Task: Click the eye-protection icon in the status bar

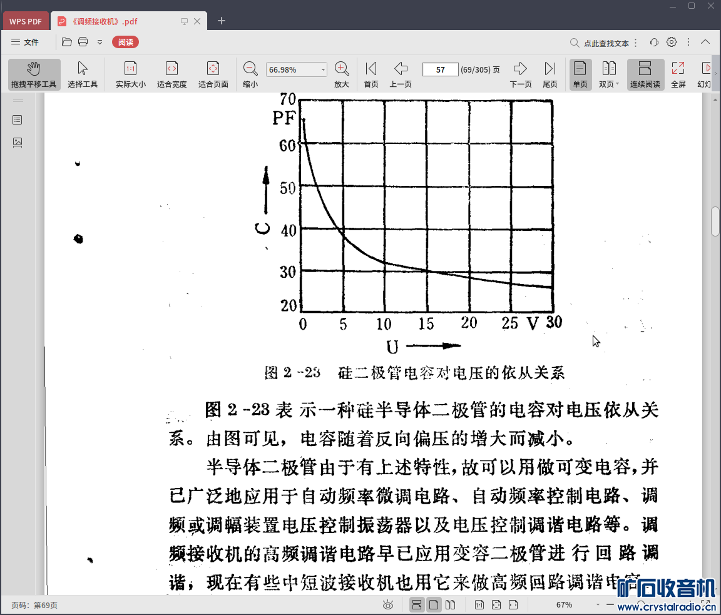Action: pos(388,605)
